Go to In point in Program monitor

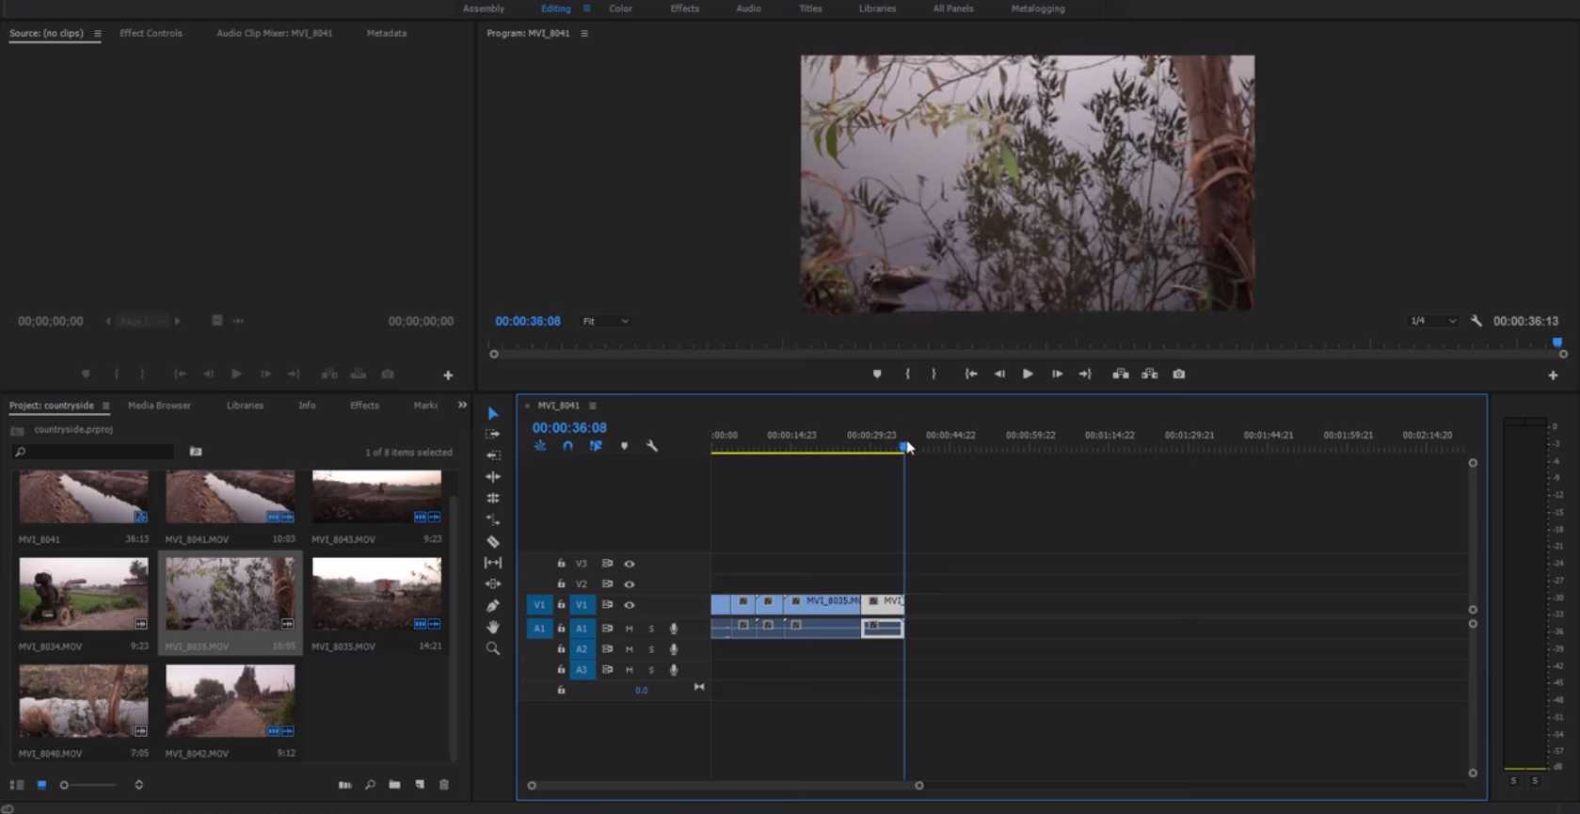click(x=971, y=375)
